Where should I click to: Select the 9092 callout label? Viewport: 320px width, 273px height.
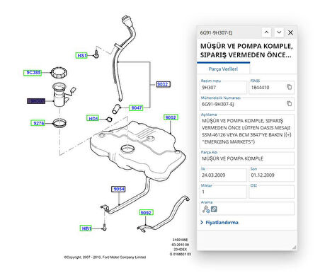146,212
